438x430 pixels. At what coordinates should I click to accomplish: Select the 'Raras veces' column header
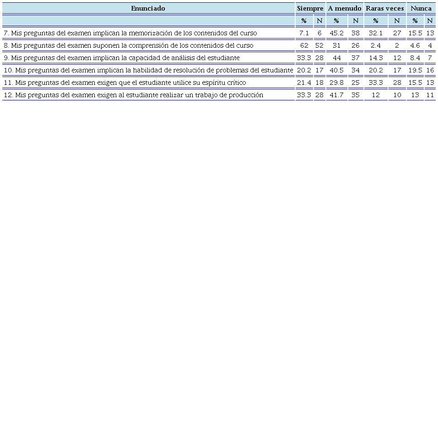pyautogui.click(x=384, y=8)
